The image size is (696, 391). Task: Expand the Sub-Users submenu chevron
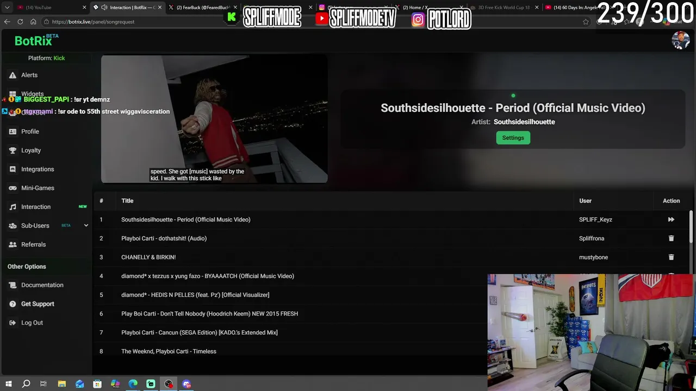86,225
